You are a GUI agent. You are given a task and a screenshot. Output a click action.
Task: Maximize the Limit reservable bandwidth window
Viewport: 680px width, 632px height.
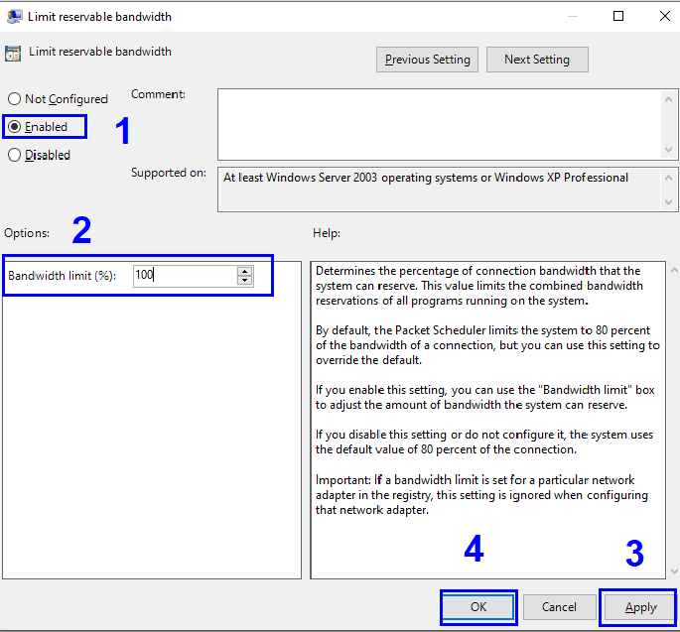tap(618, 16)
